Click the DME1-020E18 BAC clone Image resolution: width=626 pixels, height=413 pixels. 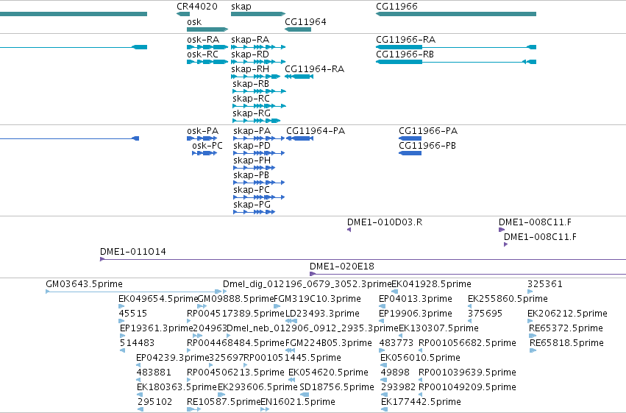coord(468,274)
